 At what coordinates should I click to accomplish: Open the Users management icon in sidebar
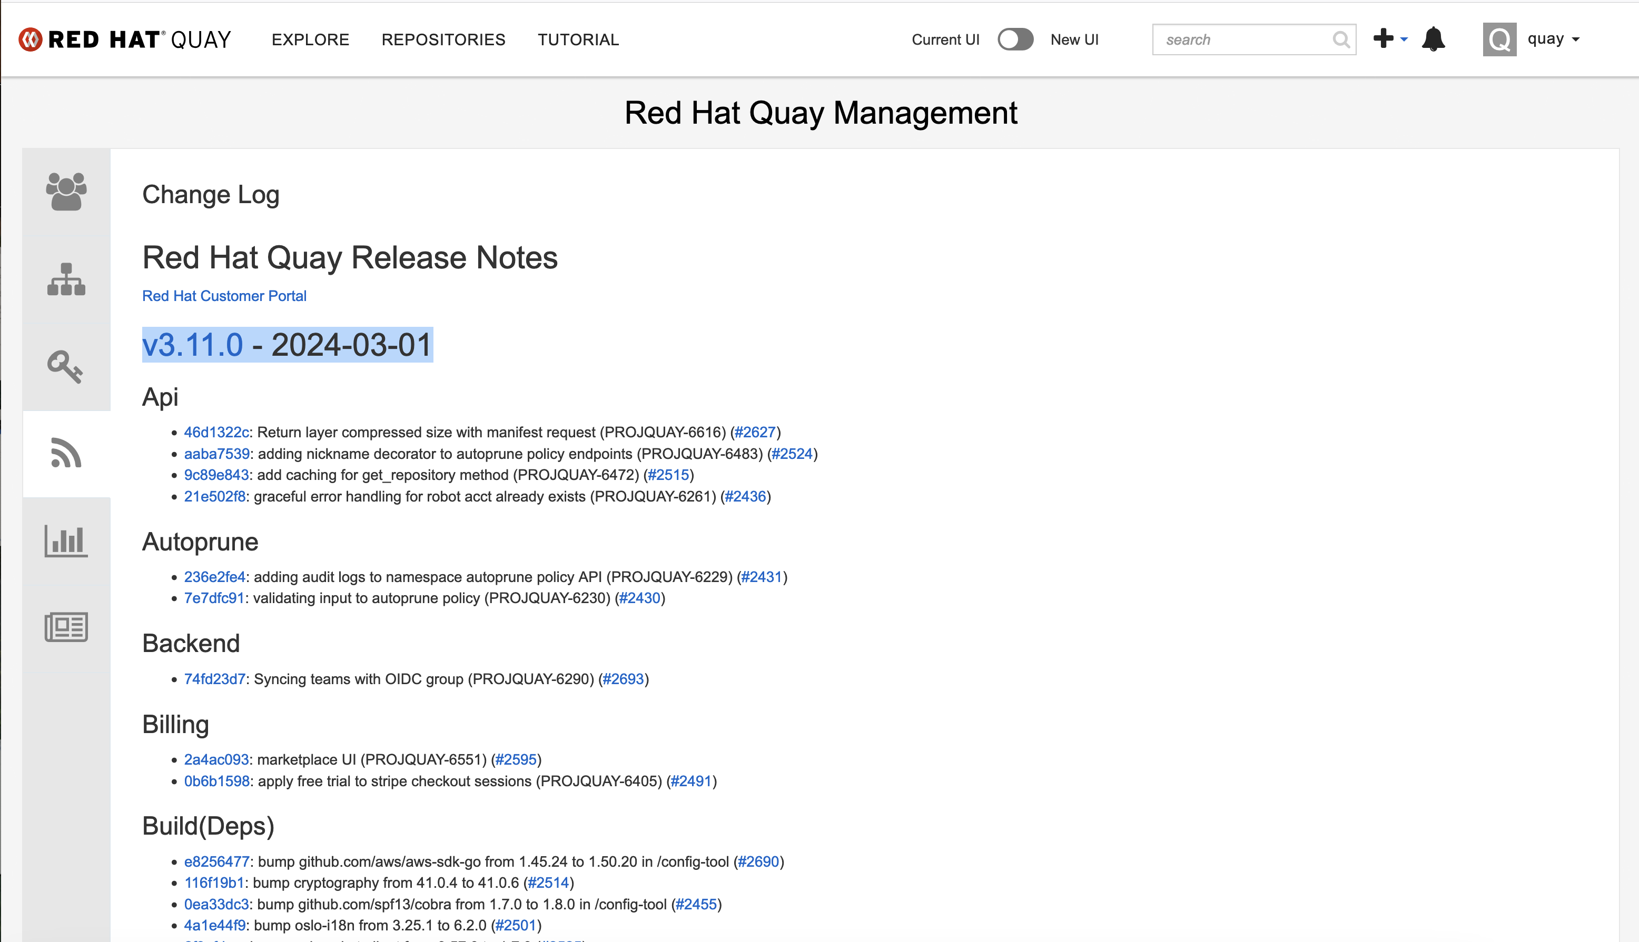point(66,192)
